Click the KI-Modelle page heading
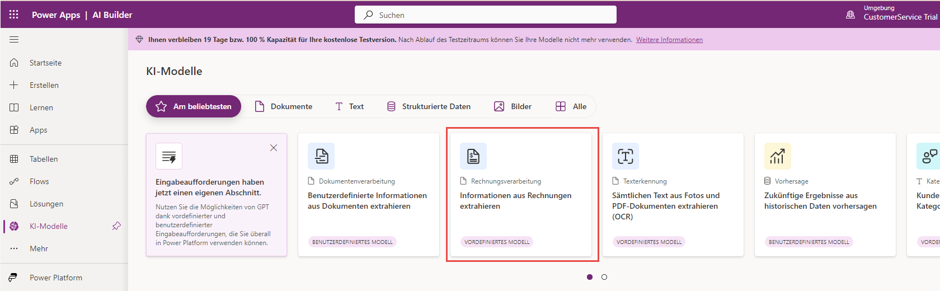 [x=174, y=71]
